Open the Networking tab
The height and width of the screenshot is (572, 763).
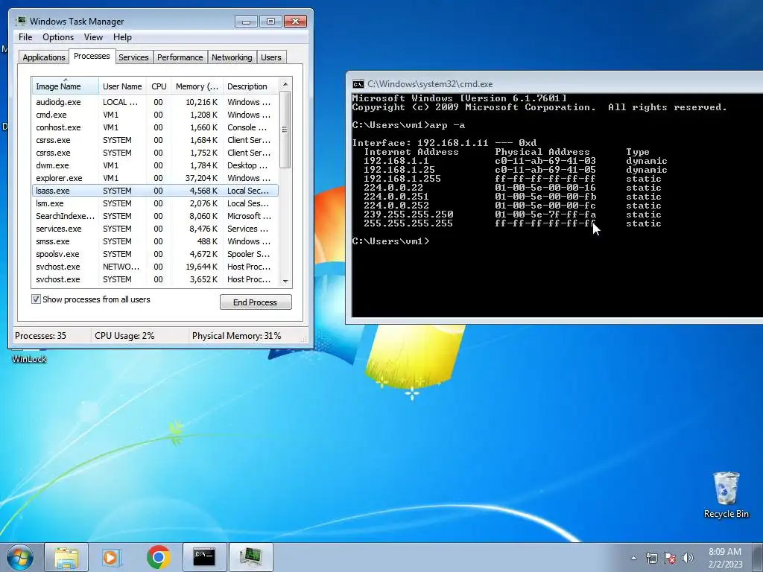(232, 57)
